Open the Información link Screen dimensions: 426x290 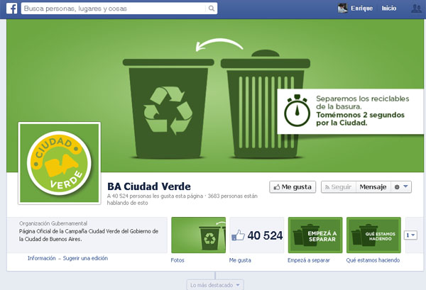pos(41,258)
